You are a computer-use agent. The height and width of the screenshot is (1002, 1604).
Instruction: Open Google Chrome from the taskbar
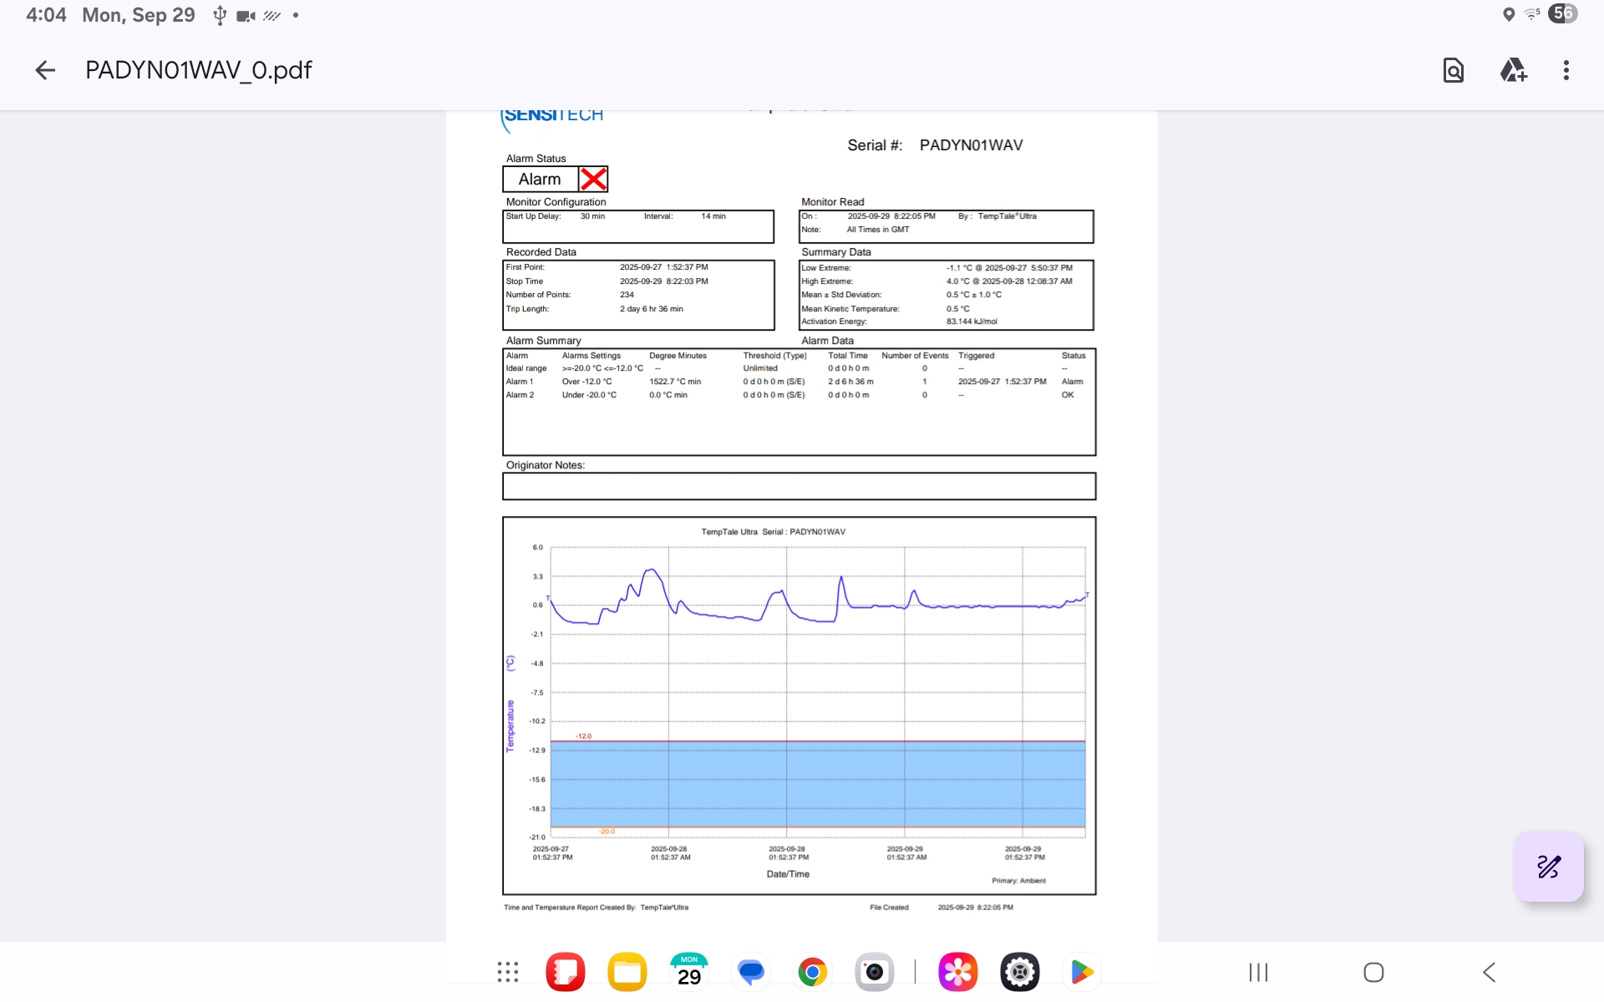pyautogui.click(x=812, y=972)
